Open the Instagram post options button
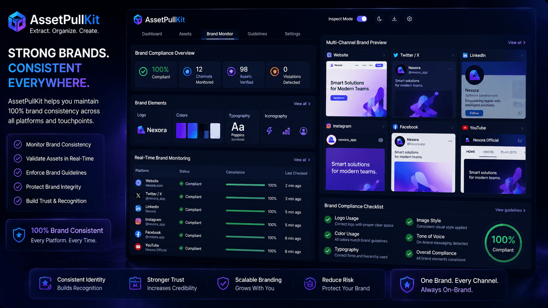 pos(381,140)
